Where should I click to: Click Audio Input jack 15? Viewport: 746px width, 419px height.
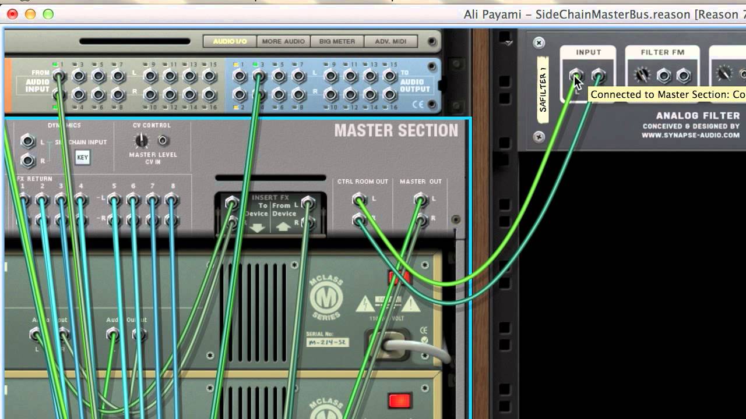point(210,76)
